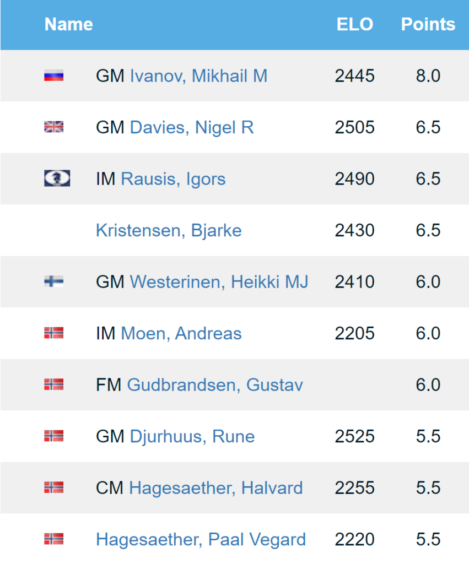Open the player link Ivanov, Mikhail M
The width and height of the screenshot is (469, 564).
(198, 76)
